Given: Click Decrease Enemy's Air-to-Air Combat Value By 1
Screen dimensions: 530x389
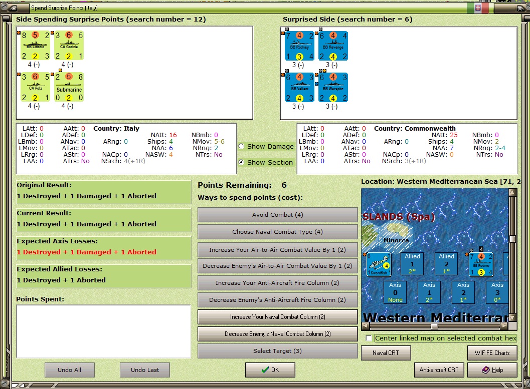Looking at the screenshot, I should (x=277, y=266).
